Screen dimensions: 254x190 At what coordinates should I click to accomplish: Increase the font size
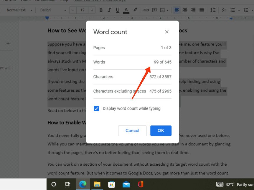click(x=92, y=10)
